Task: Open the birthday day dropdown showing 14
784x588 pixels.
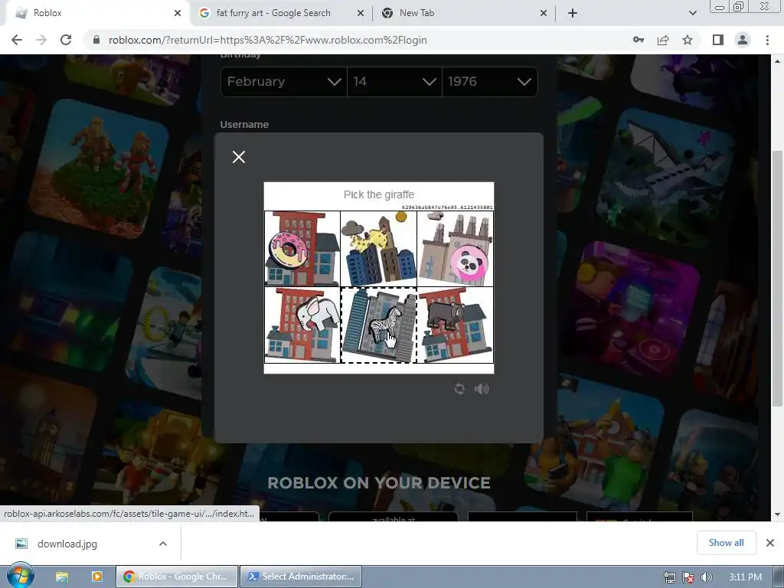Action: click(394, 81)
